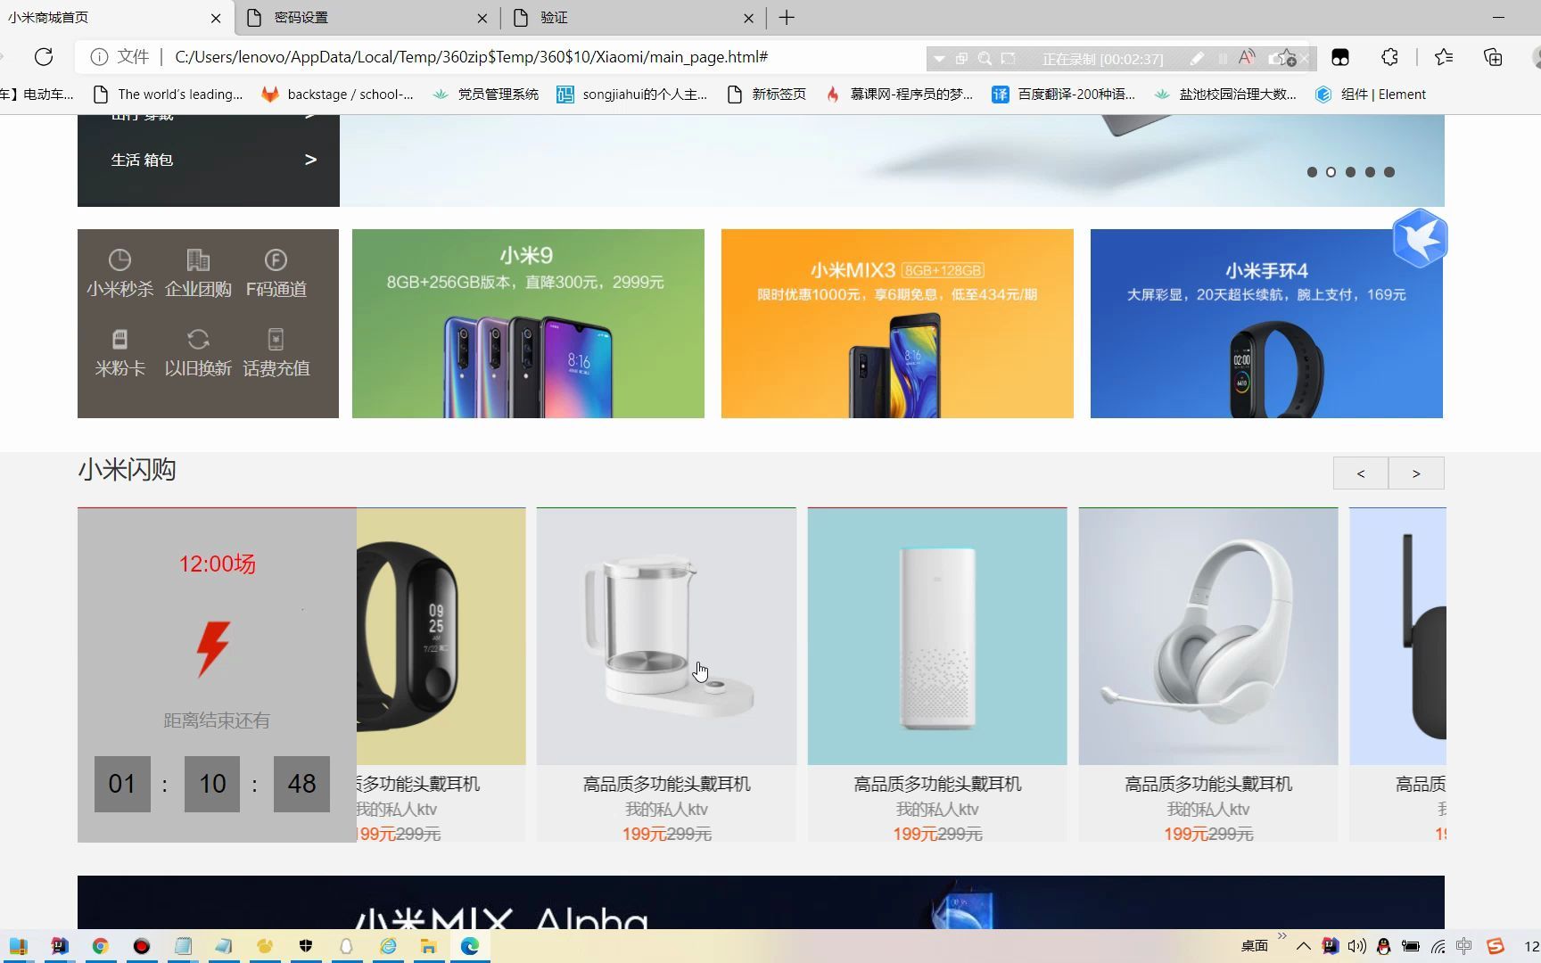Open the favorites star list icon
The height and width of the screenshot is (963, 1541).
(x=1444, y=57)
